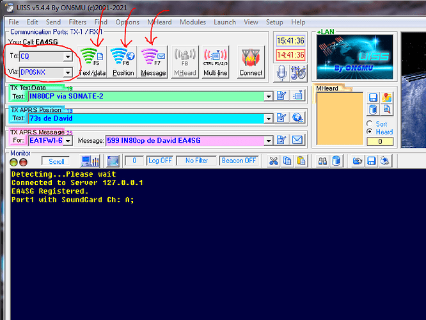Send Text/data with F5 button
Image resolution: width=426 pixels, height=320 pixels.
[x=92, y=62]
